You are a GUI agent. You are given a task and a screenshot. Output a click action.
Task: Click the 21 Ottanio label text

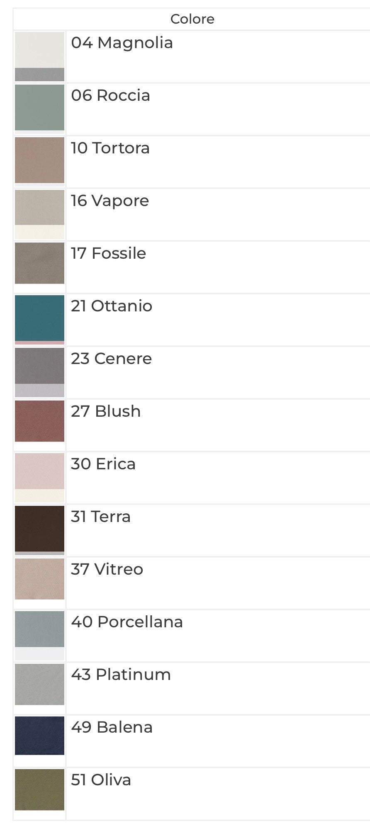(x=112, y=306)
